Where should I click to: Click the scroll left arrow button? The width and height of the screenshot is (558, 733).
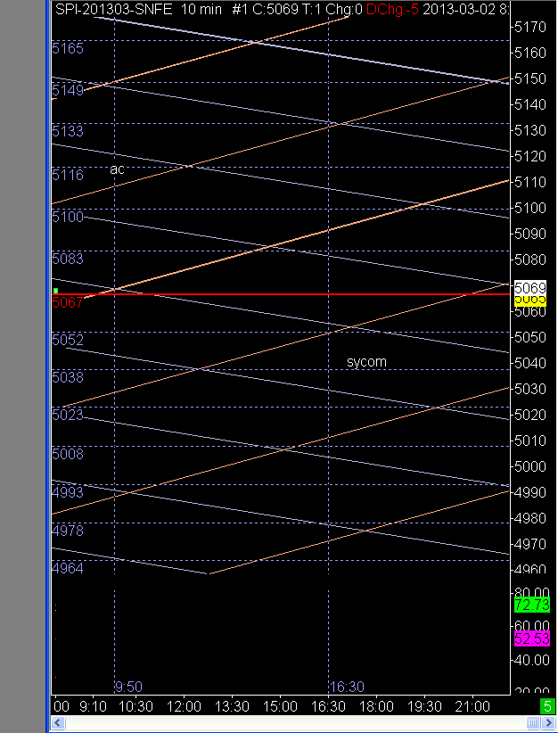pos(57,722)
